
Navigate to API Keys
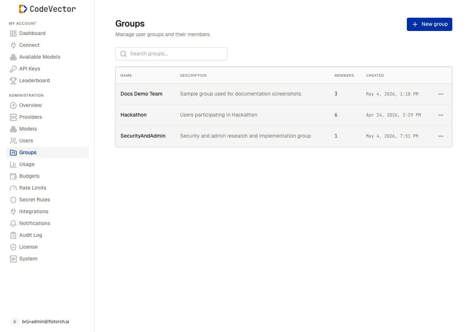tap(47, 69)
